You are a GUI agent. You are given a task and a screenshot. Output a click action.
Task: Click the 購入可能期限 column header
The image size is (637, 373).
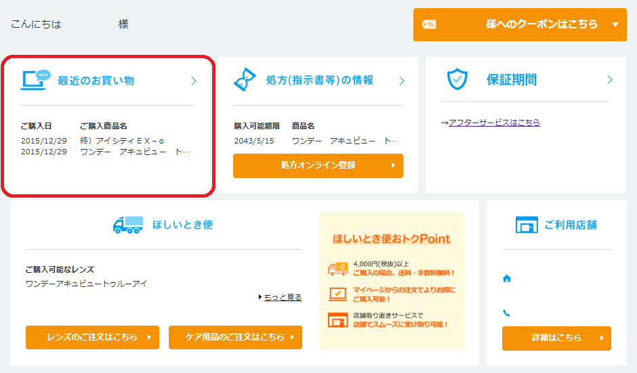[x=257, y=126]
